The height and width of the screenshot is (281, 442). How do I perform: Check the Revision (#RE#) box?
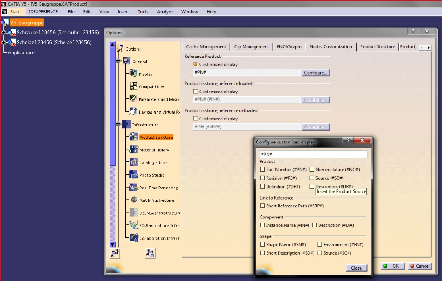coord(262,178)
